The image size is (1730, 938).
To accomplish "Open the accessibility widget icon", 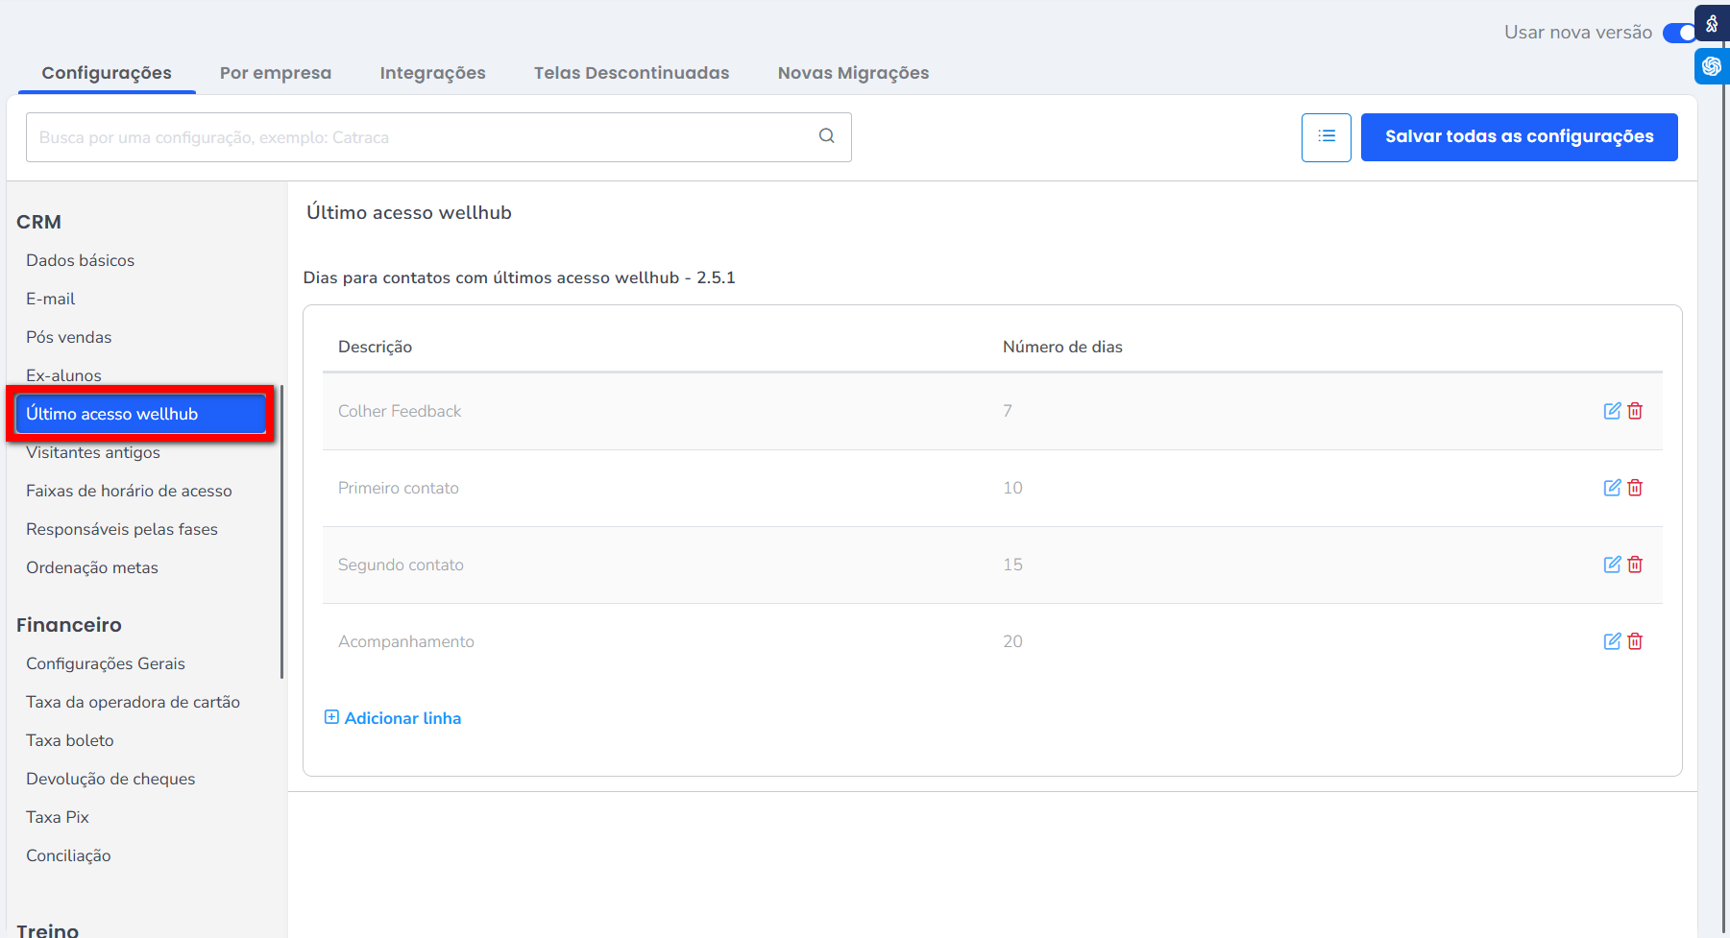I will (1712, 23).
